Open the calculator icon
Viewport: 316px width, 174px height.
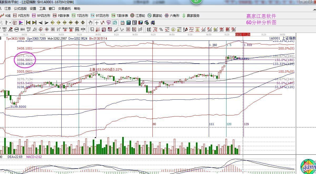tap(129, 23)
